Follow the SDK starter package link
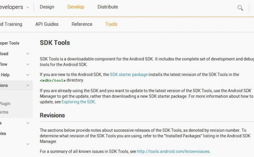 tap(129, 74)
